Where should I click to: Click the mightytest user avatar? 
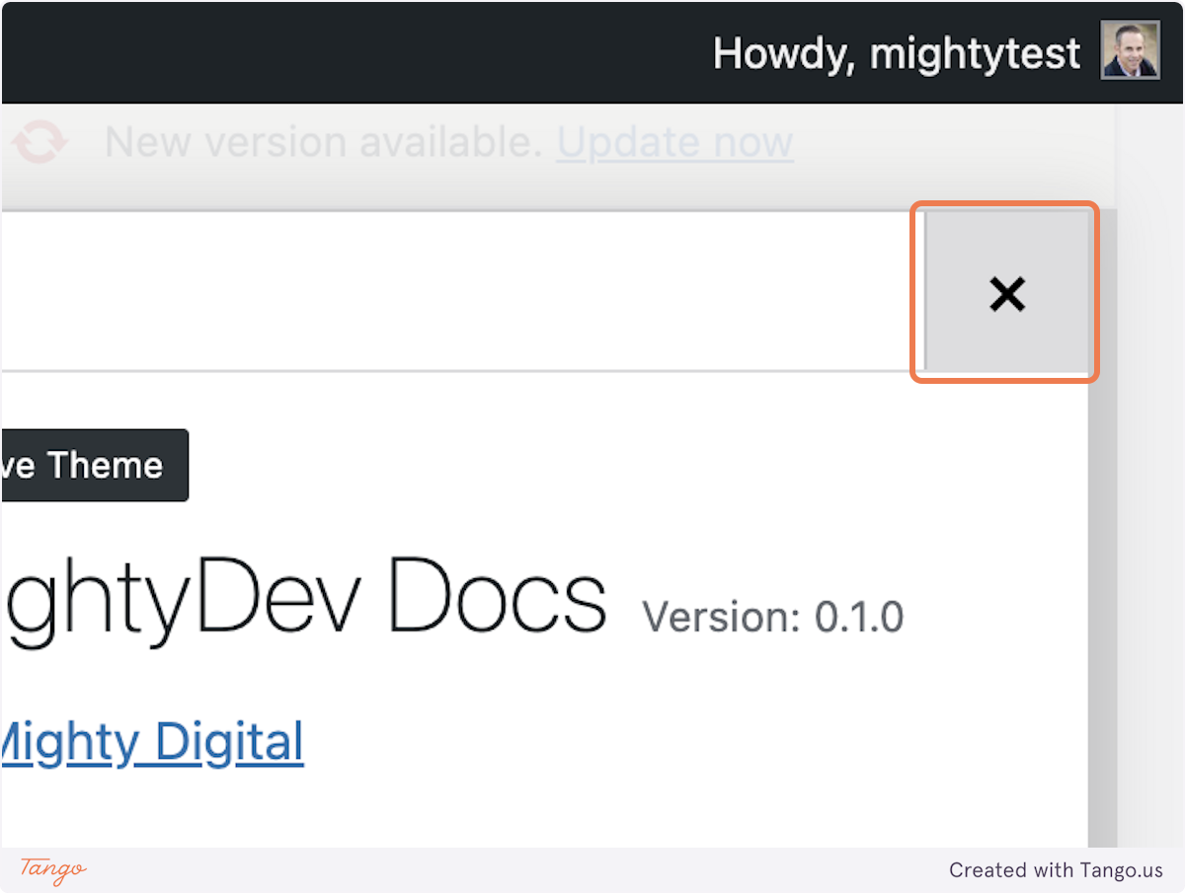pyautogui.click(x=1130, y=50)
